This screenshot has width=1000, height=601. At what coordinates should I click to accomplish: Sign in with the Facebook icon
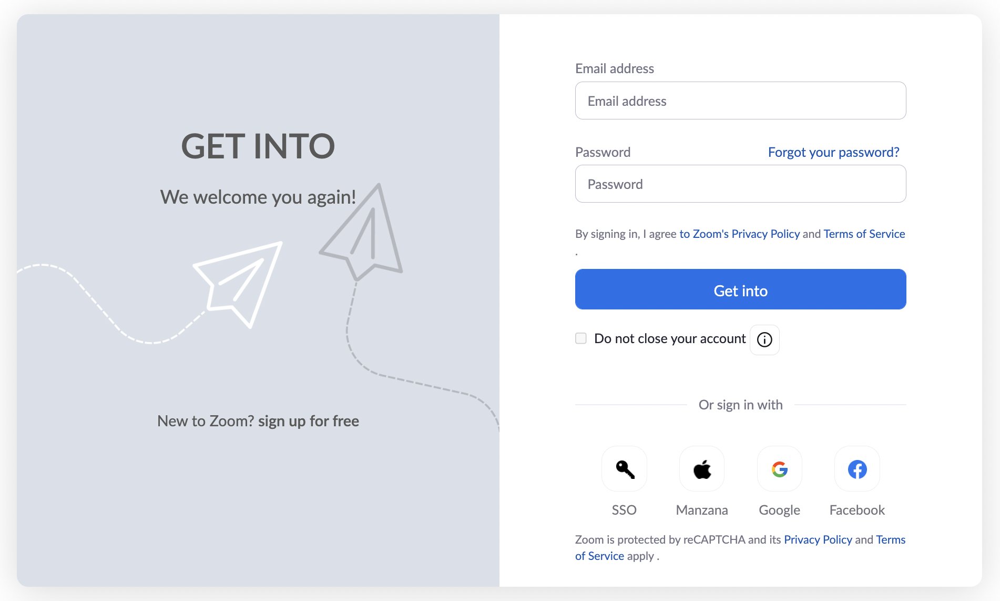coord(857,469)
